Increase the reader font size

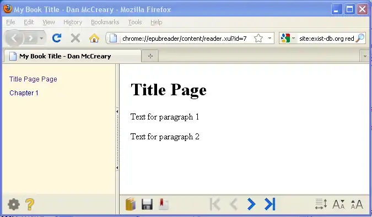pos(357,204)
